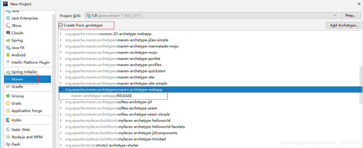This screenshot has height=148, width=363.
Task: Click the Java Enterprise icon in sidebar
Action: [8, 18]
